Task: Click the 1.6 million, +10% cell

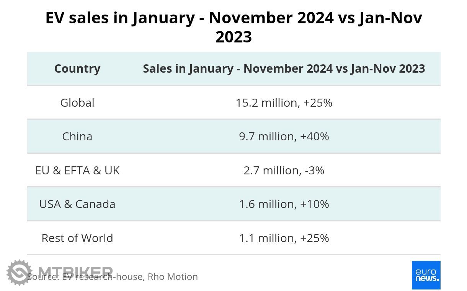Action: click(x=284, y=204)
